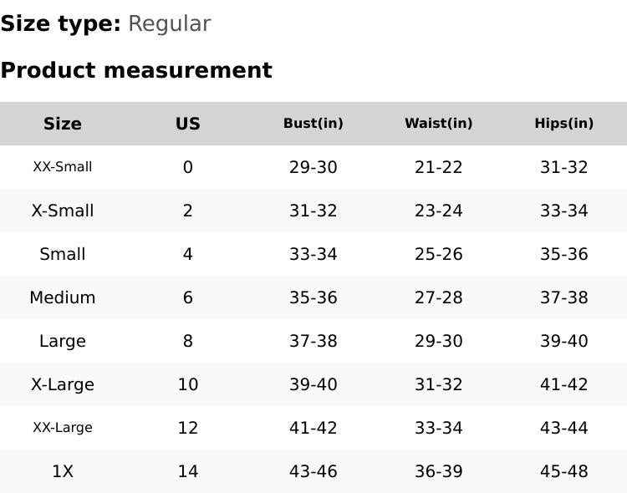The width and height of the screenshot is (627, 493).
Task: Click US size 8 cell
Action: [x=187, y=341]
